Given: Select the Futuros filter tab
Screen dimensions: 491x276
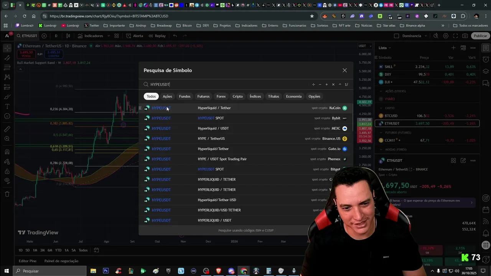Looking at the screenshot, I should click(x=203, y=96).
